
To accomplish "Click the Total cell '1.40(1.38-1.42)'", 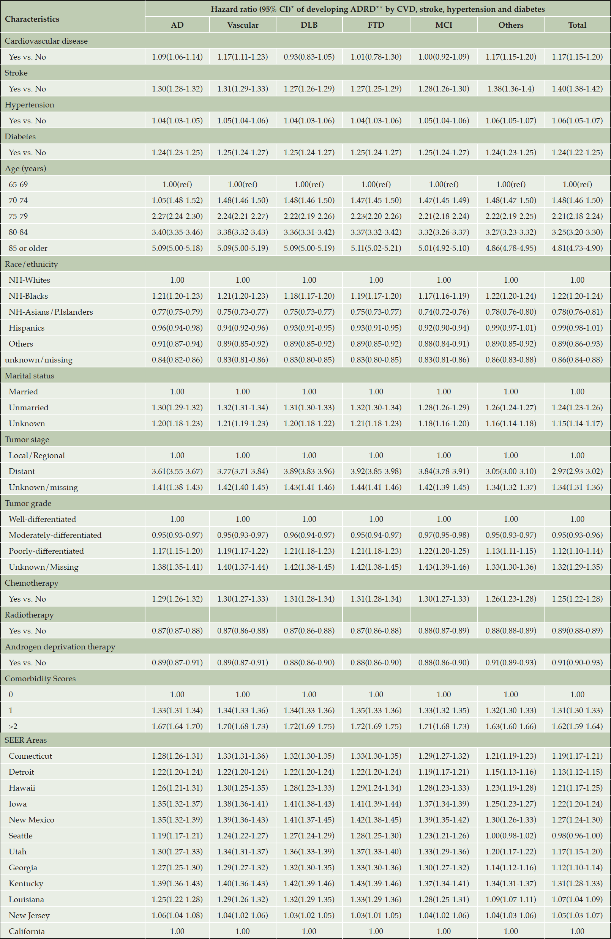I will [x=577, y=89].
